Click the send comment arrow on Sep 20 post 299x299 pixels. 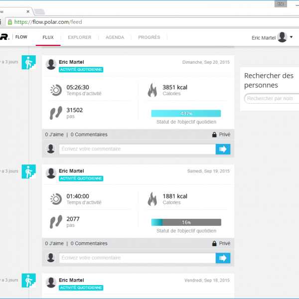pyautogui.click(x=223, y=149)
